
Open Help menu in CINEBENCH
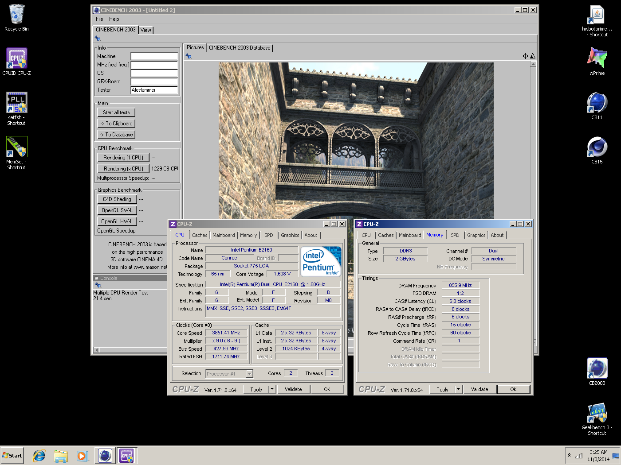[x=114, y=19]
